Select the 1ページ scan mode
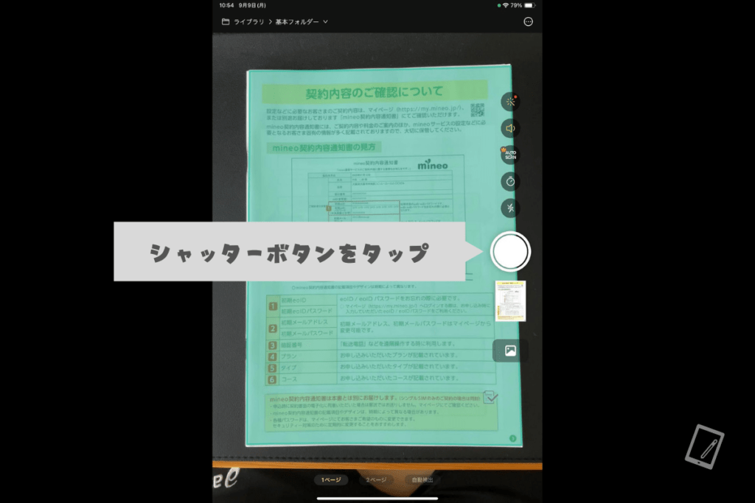The height and width of the screenshot is (503, 755). coord(331,479)
